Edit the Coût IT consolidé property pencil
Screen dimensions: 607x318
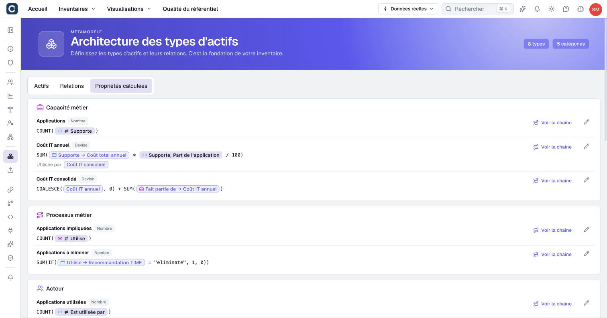click(587, 180)
